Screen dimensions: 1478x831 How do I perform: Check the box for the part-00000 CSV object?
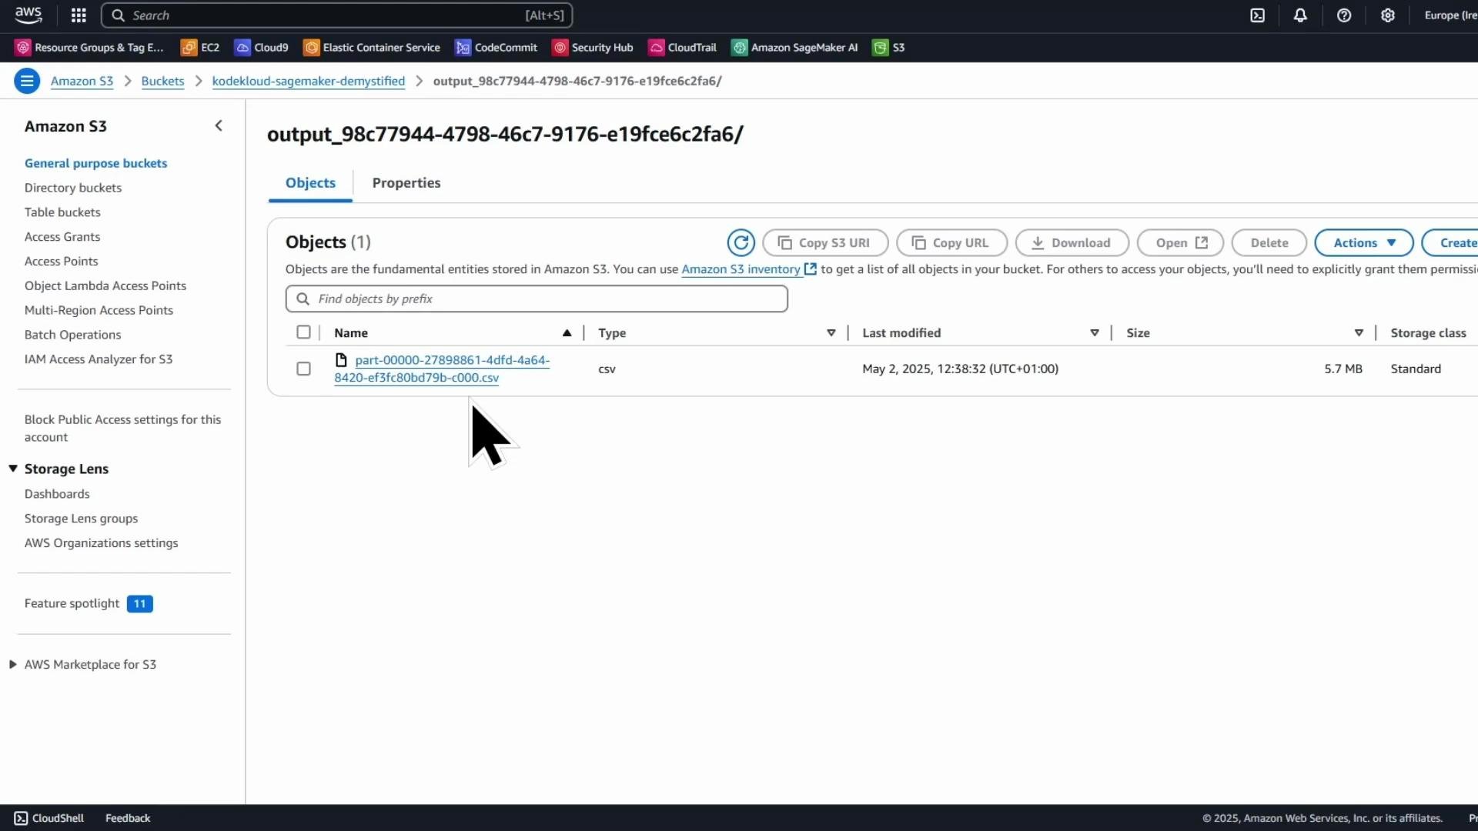(303, 369)
